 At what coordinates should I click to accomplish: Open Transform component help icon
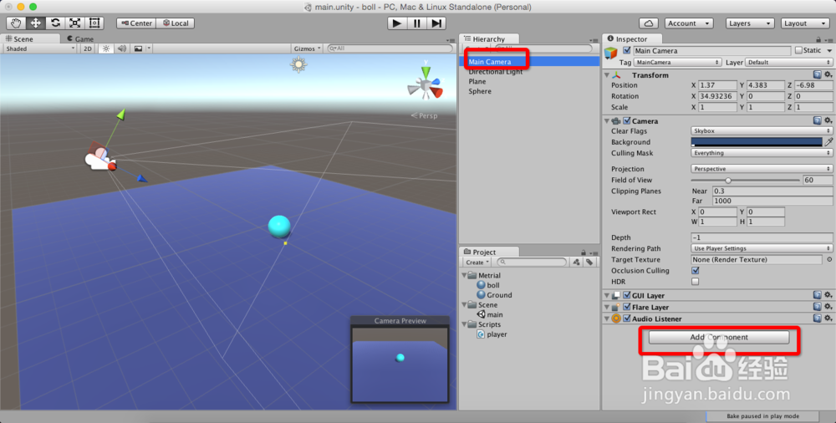point(818,75)
